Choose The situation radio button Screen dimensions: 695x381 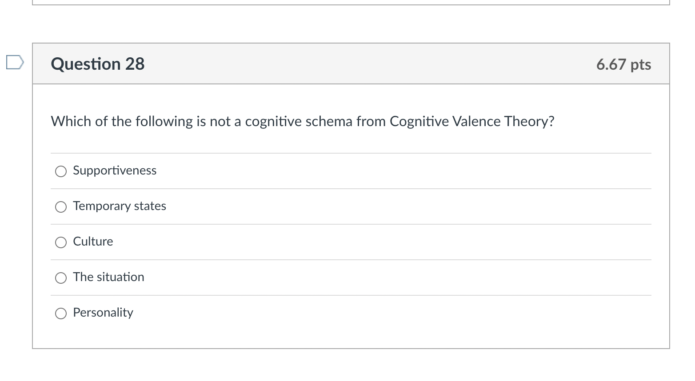pos(60,278)
